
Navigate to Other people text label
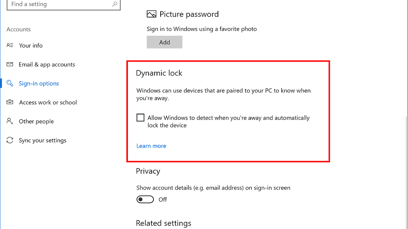36,121
